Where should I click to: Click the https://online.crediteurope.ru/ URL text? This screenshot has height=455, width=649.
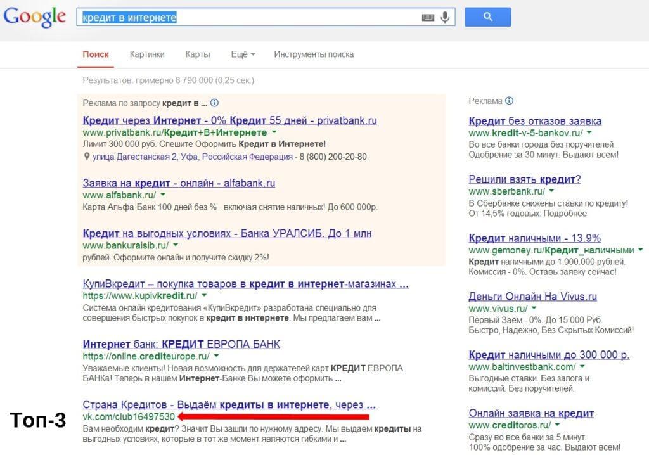[146, 357]
